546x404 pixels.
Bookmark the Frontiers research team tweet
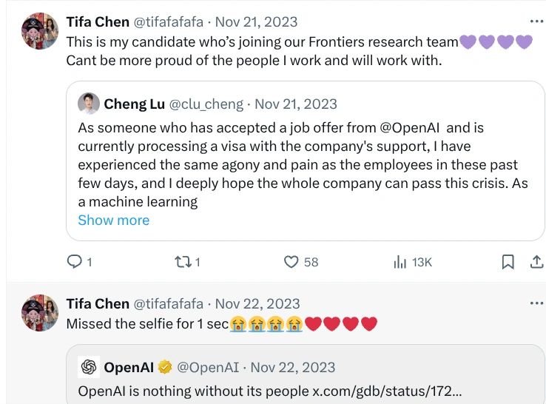coord(508,261)
